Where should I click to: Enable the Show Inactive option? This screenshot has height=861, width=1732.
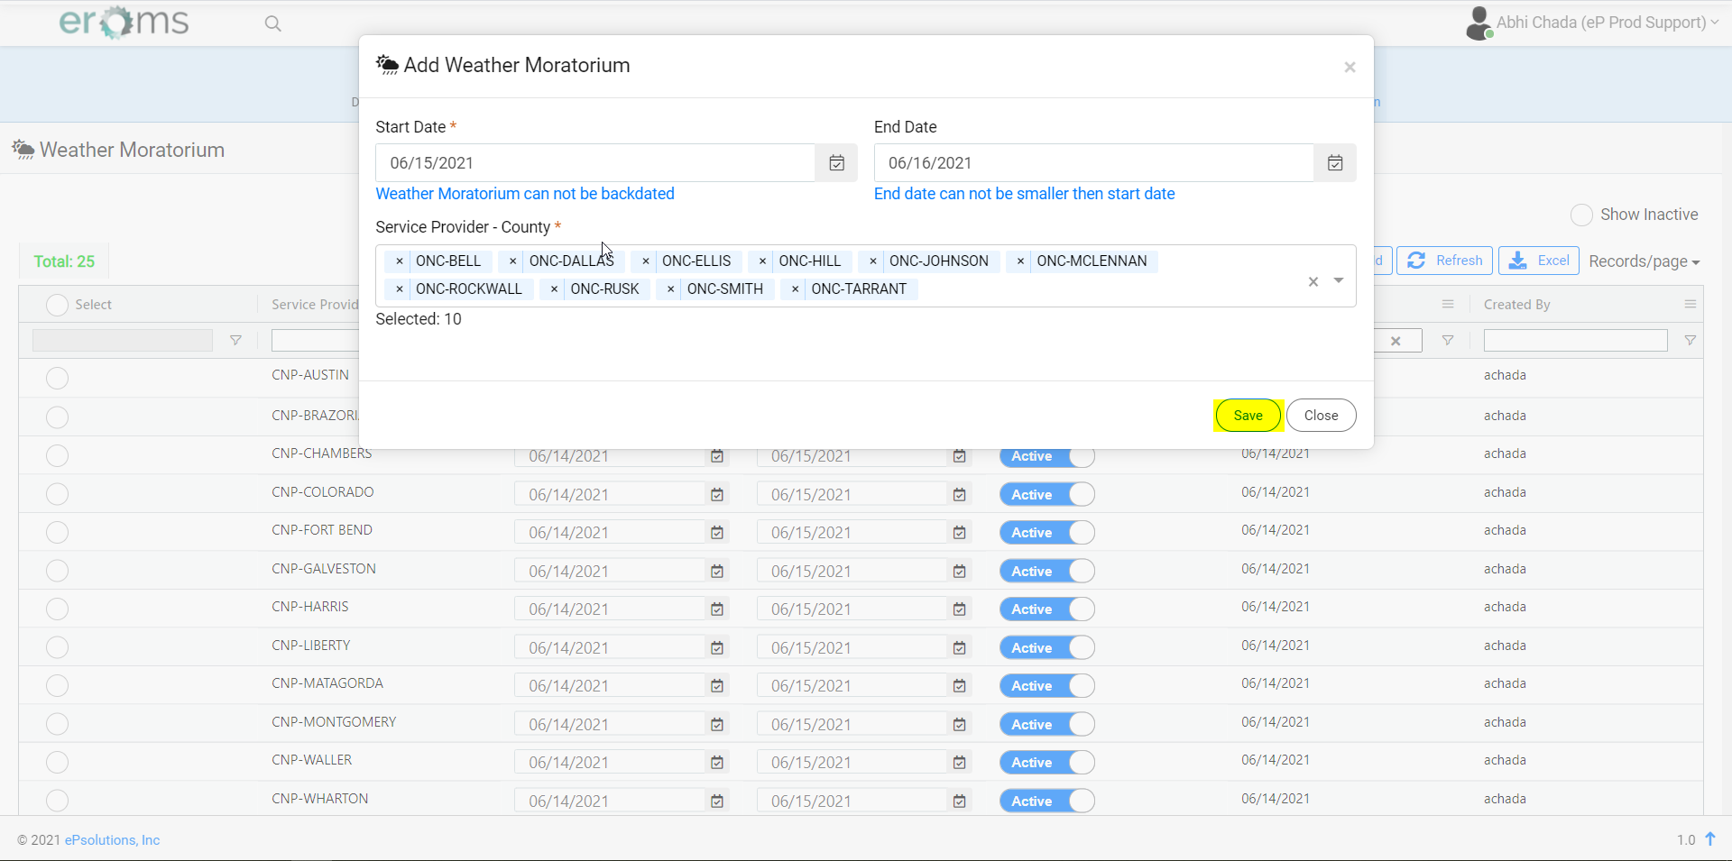pos(1581,215)
